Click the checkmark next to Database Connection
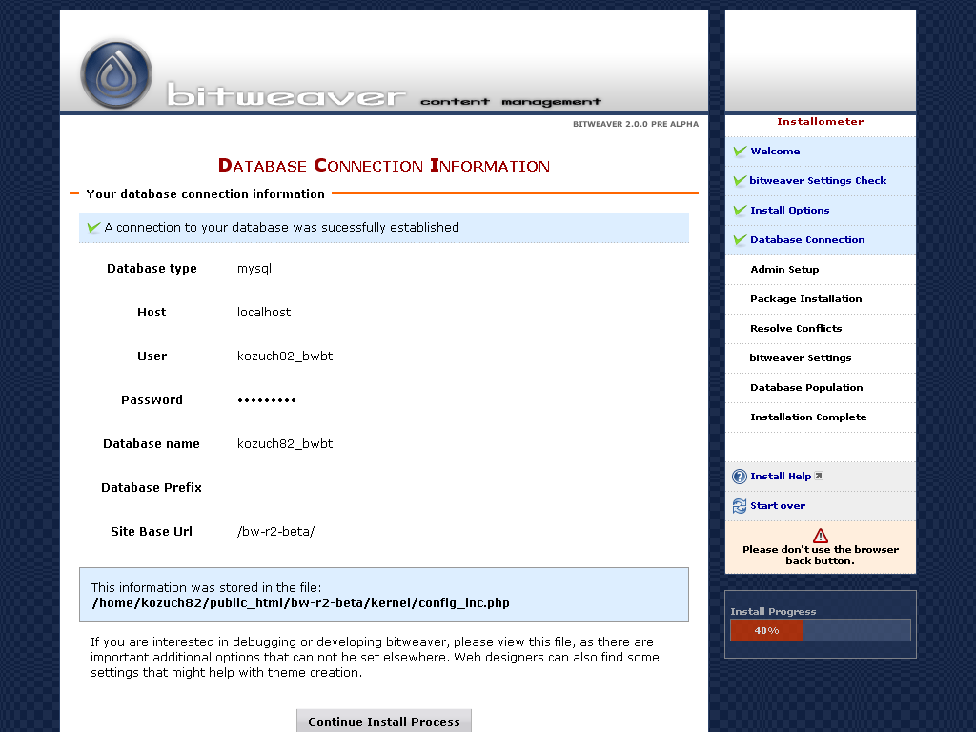976x732 pixels. (740, 239)
